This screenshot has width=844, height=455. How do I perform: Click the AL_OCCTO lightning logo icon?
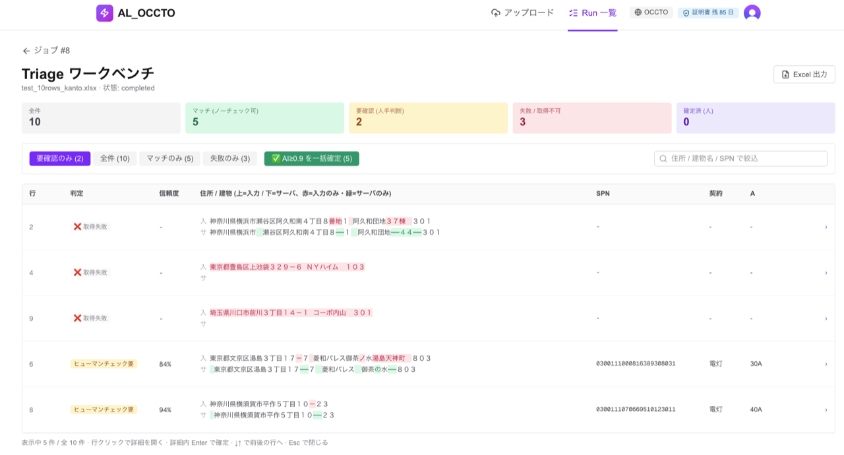click(104, 13)
